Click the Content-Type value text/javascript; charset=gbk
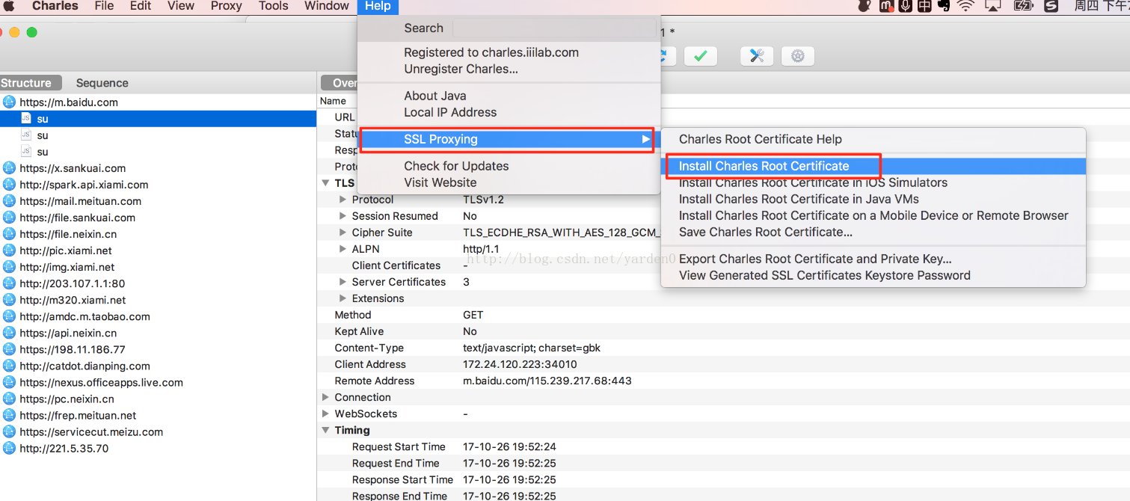Image resolution: width=1130 pixels, height=501 pixels. (x=532, y=348)
